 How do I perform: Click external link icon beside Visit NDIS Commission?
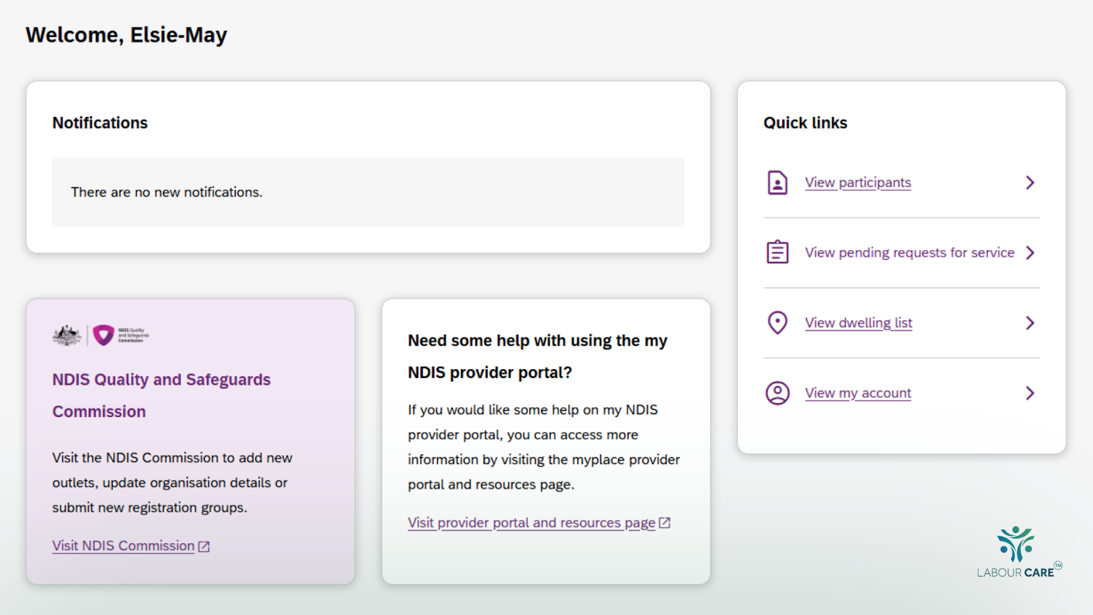click(204, 547)
